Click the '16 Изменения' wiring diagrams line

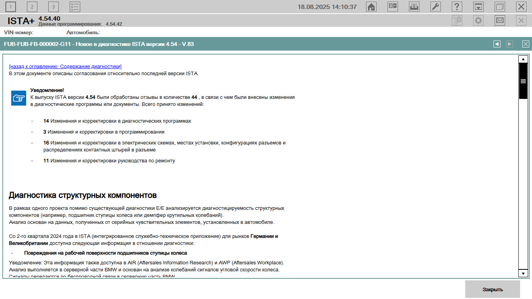tap(164, 146)
